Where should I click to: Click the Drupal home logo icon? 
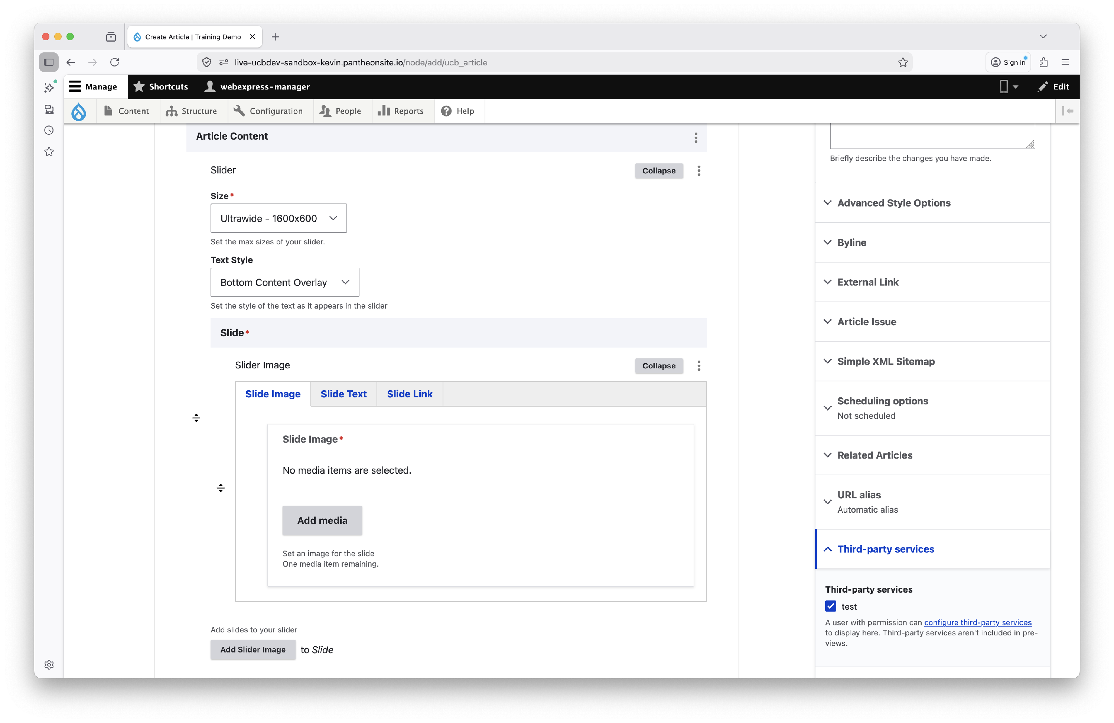[x=79, y=111]
